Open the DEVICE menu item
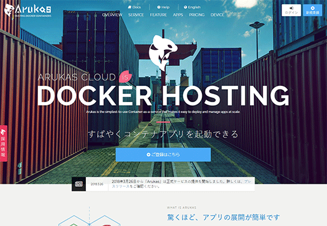 [217, 15]
